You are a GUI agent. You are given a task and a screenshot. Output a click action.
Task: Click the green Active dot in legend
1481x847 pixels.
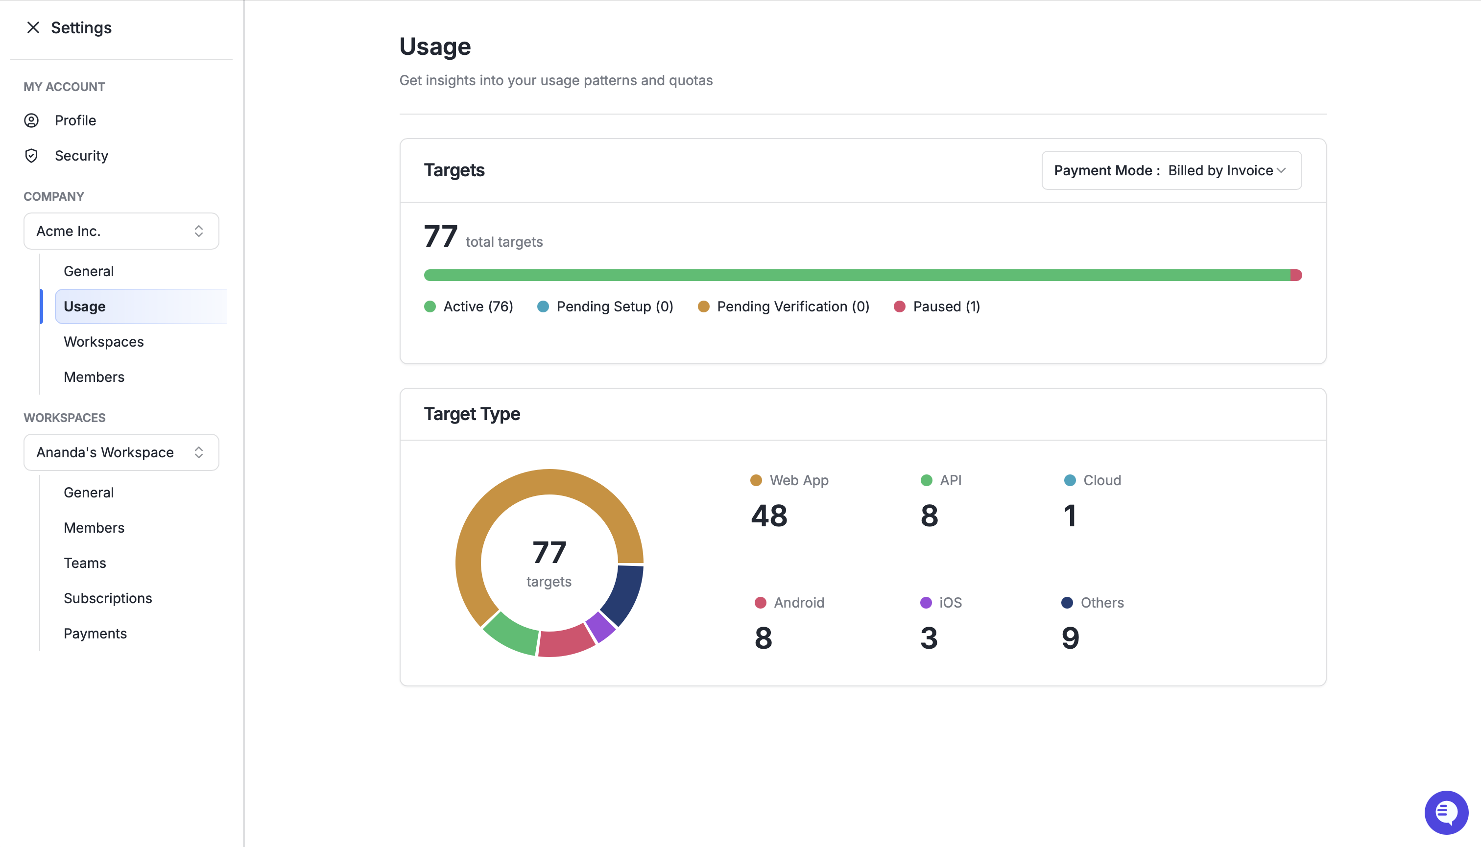pyautogui.click(x=430, y=306)
